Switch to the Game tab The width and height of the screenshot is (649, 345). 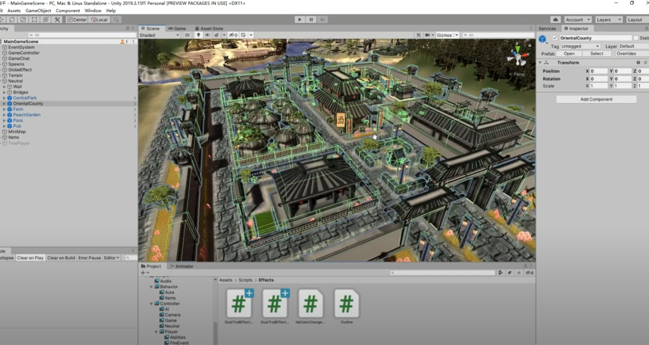177,28
